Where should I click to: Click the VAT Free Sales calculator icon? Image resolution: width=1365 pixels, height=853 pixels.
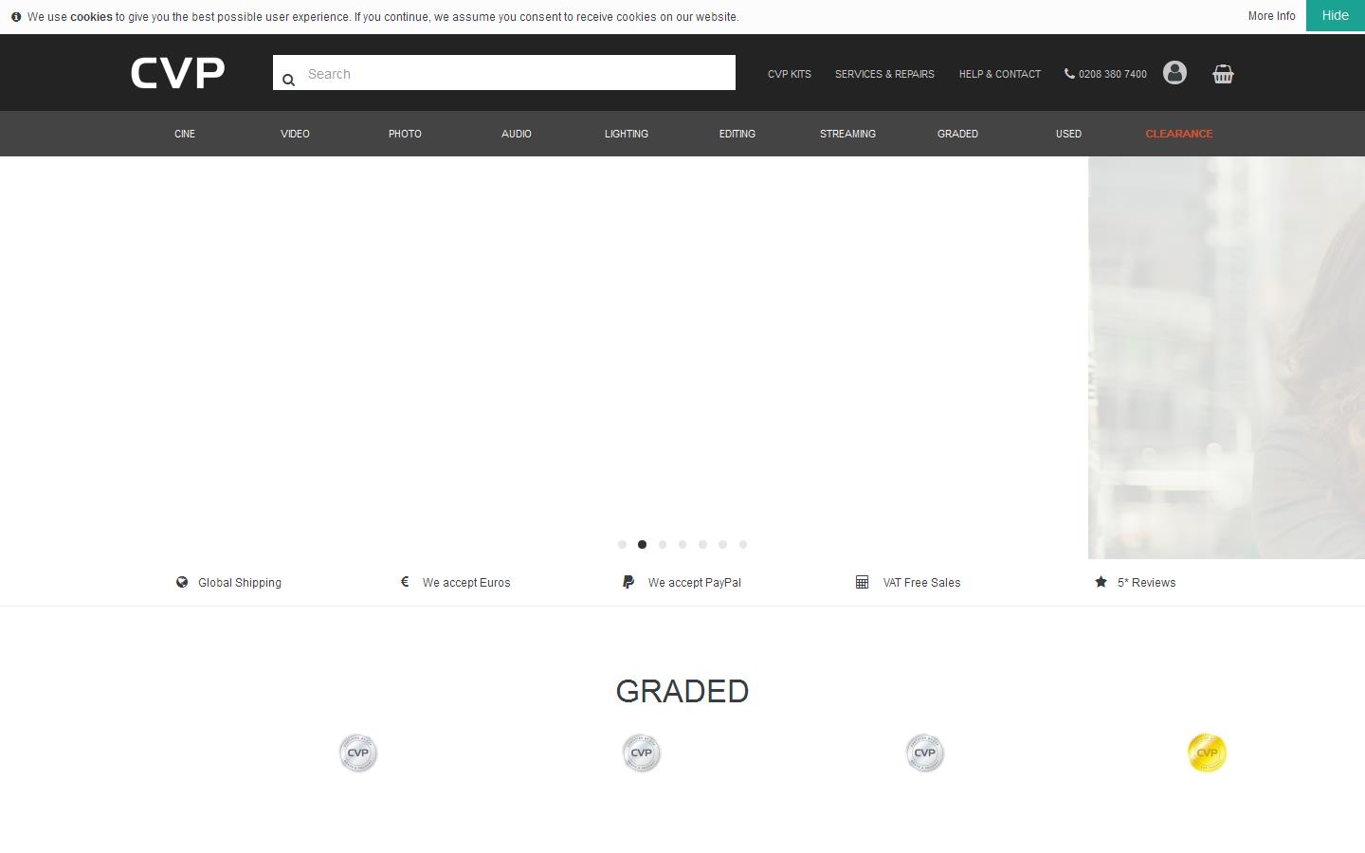coord(863,581)
